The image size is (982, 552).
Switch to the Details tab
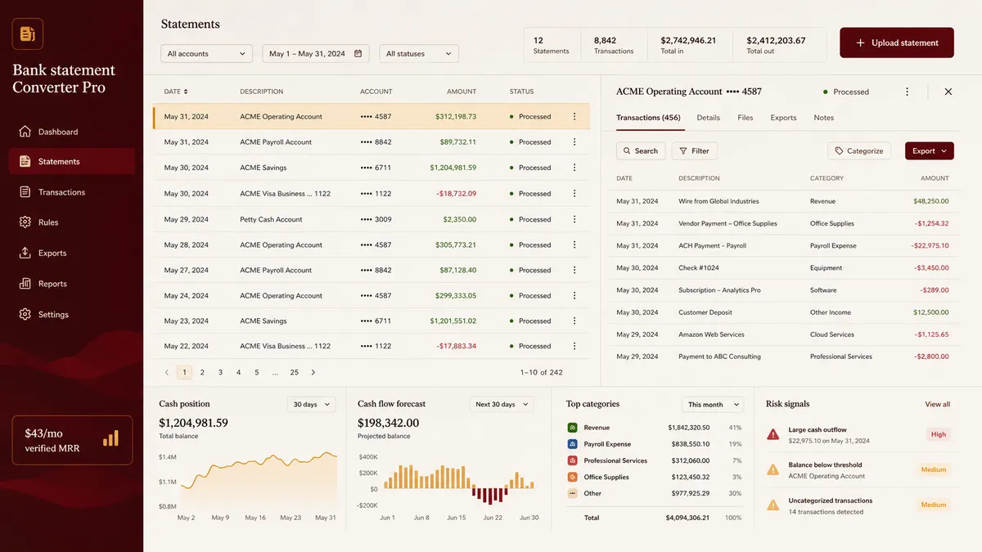tap(709, 118)
